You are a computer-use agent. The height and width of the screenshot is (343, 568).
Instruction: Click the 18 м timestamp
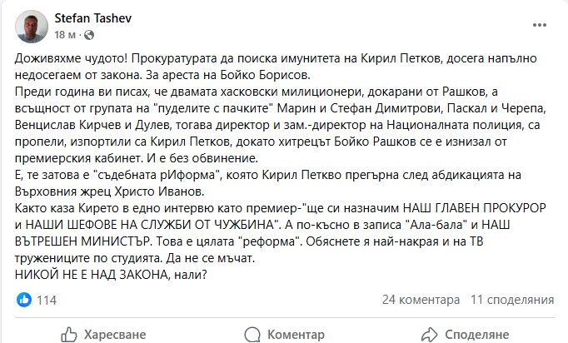pyautogui.click(x=65, y=35)
